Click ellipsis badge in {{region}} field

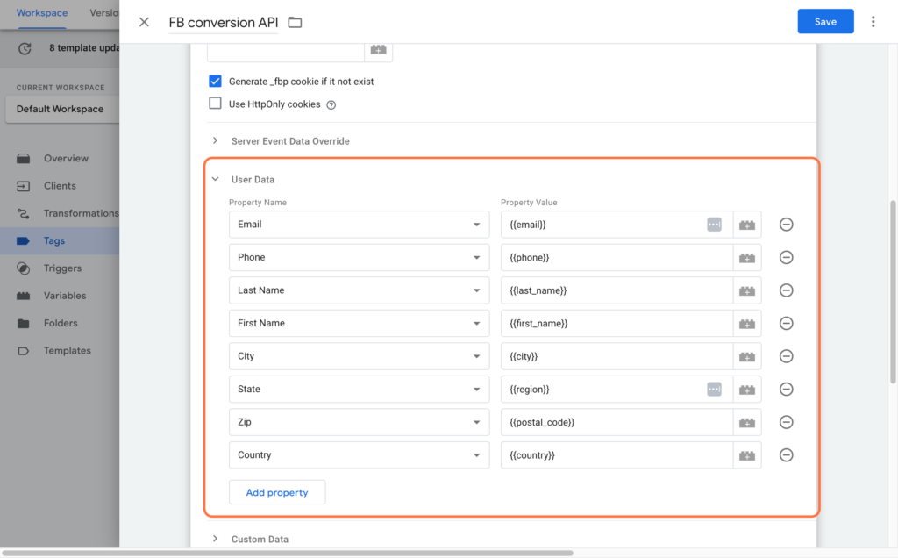tap(714, 389)
